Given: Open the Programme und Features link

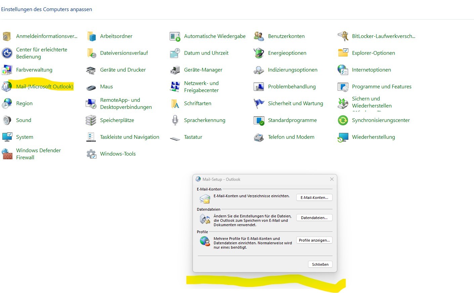Looking at the screenshot, I should click(x=381, y=87).
